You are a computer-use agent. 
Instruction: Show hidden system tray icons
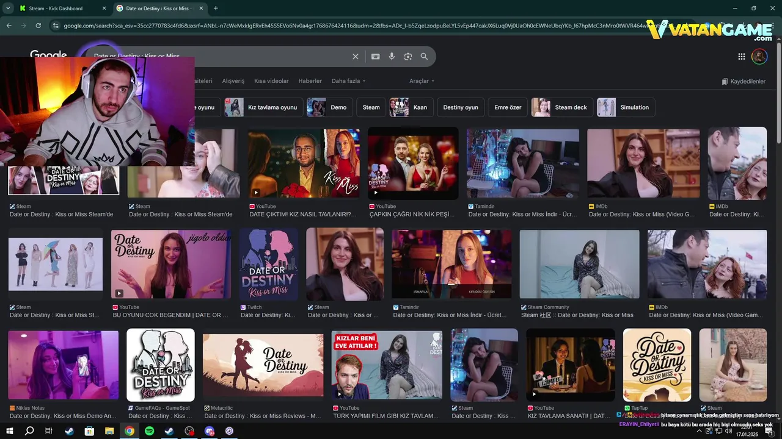point(699,430)
